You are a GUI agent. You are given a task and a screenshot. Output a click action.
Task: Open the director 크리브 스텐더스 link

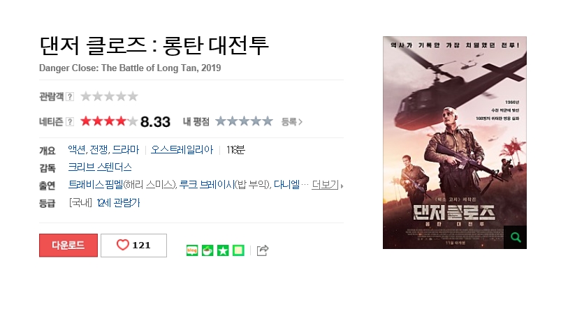point(100,167)
